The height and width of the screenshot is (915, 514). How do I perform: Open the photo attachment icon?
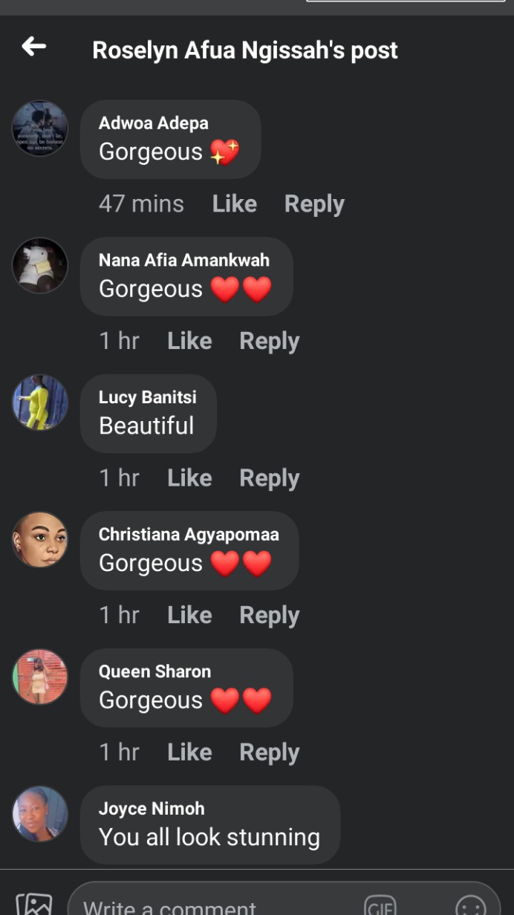[34, 902]
